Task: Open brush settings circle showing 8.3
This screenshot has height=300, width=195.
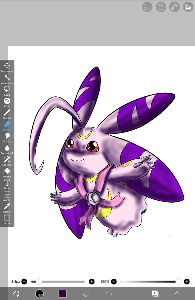Action: [x=39, y=293]
